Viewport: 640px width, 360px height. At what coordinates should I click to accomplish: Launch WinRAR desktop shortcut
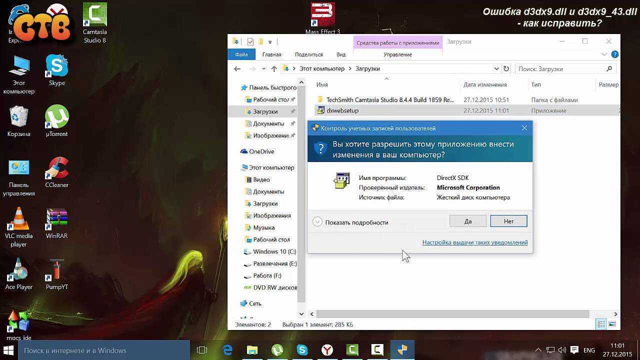tap(57, 223)
